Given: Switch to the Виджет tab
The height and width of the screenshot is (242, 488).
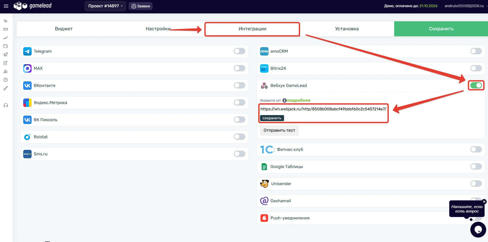Looking at the screenshot, I should coord(64,29).
